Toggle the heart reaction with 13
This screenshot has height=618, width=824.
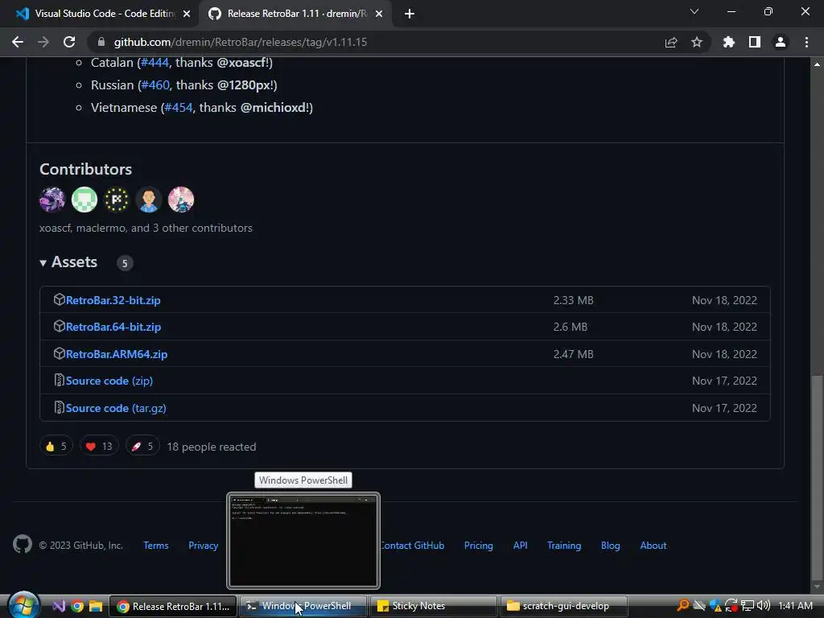[x=99, y=447]
